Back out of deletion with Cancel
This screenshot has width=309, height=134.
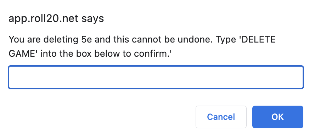[221, 117]
